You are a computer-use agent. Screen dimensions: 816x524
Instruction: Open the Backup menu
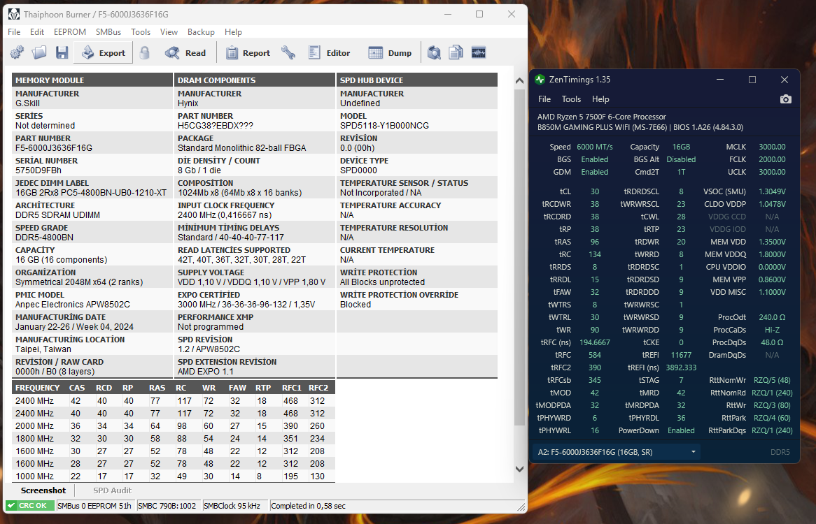click(x=201, y=31)
